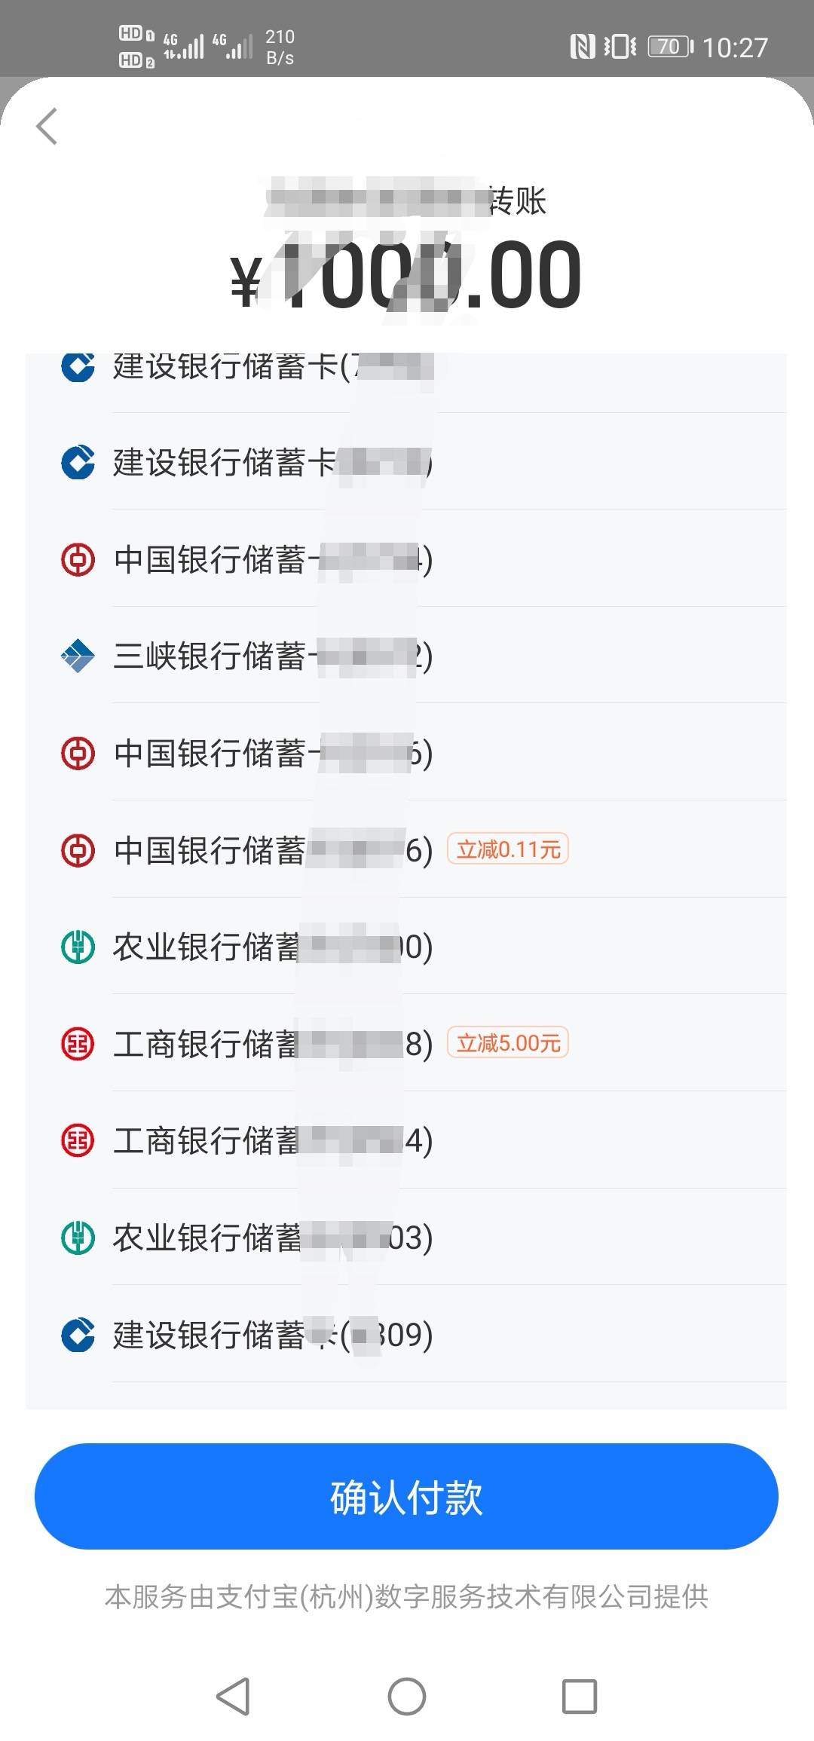Open recent apps with the square button
Image resolution: width=814 pixels, height=1741 pixels.
click(579, 1696)
